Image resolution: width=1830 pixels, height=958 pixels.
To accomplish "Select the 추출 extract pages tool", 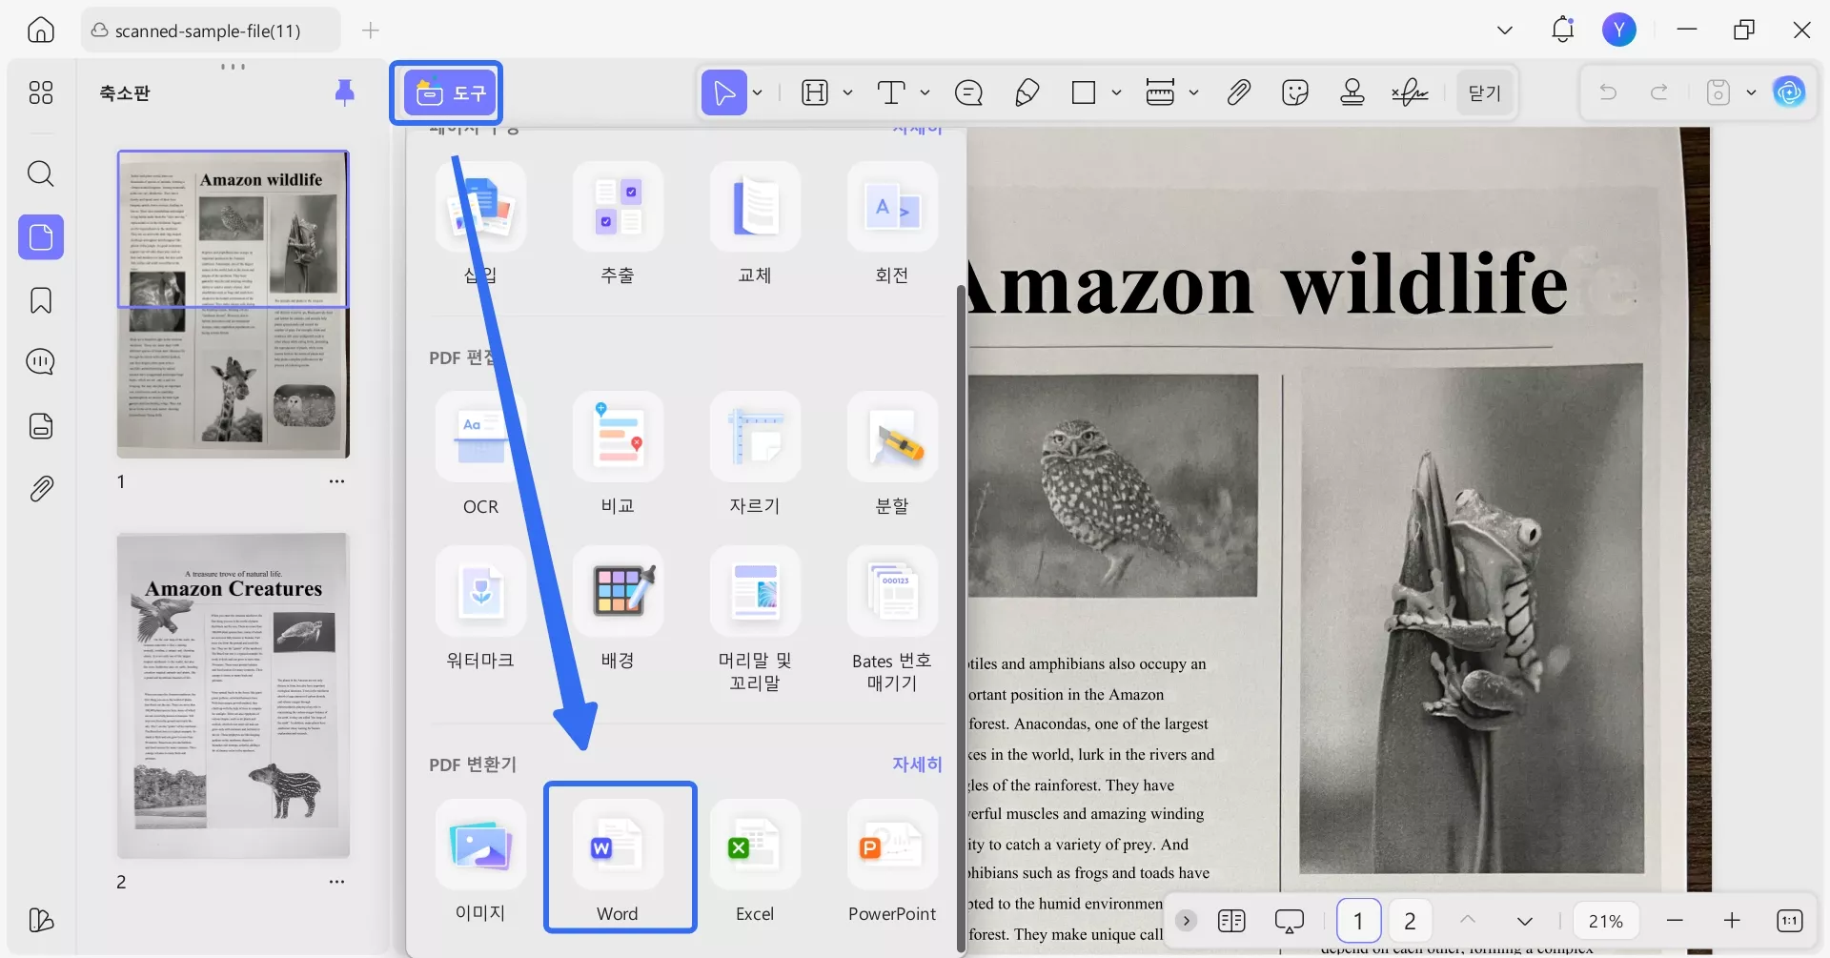I will click(x=618, y=225).
